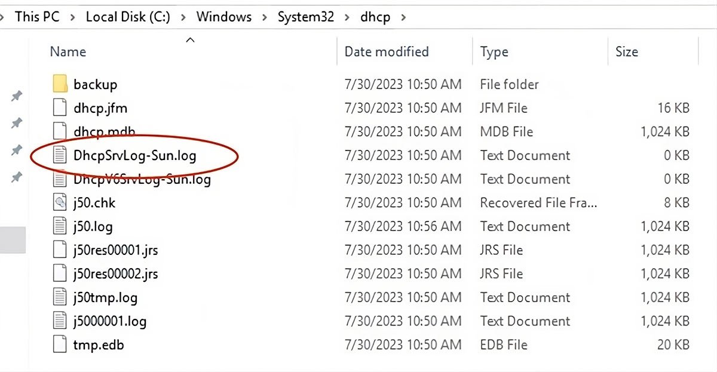Select the DhcpSrvLog-Sun.log text document icon
This screenshot has width=717, height=372.
pos(60,155)
